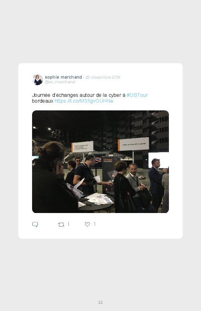
Task: Click the retweet arrows icon
Action: pyautogui.click(x=61, y=225)
